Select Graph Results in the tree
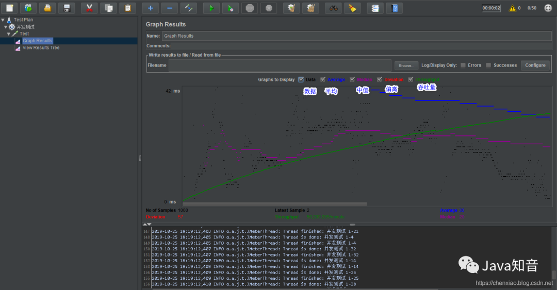This screenshot has width=557, height=290. 37,41
